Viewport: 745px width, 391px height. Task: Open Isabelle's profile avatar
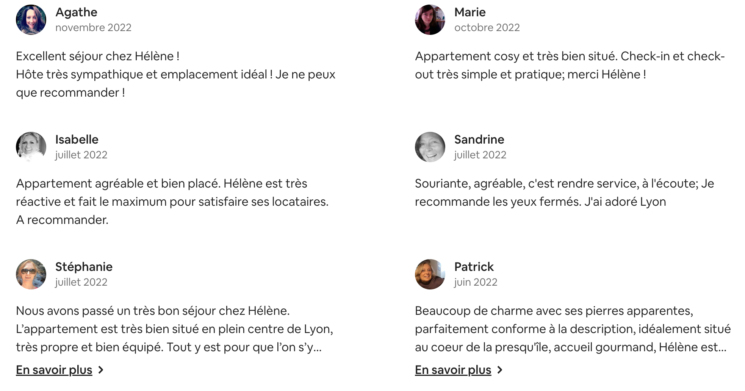(x=31, y=147)
